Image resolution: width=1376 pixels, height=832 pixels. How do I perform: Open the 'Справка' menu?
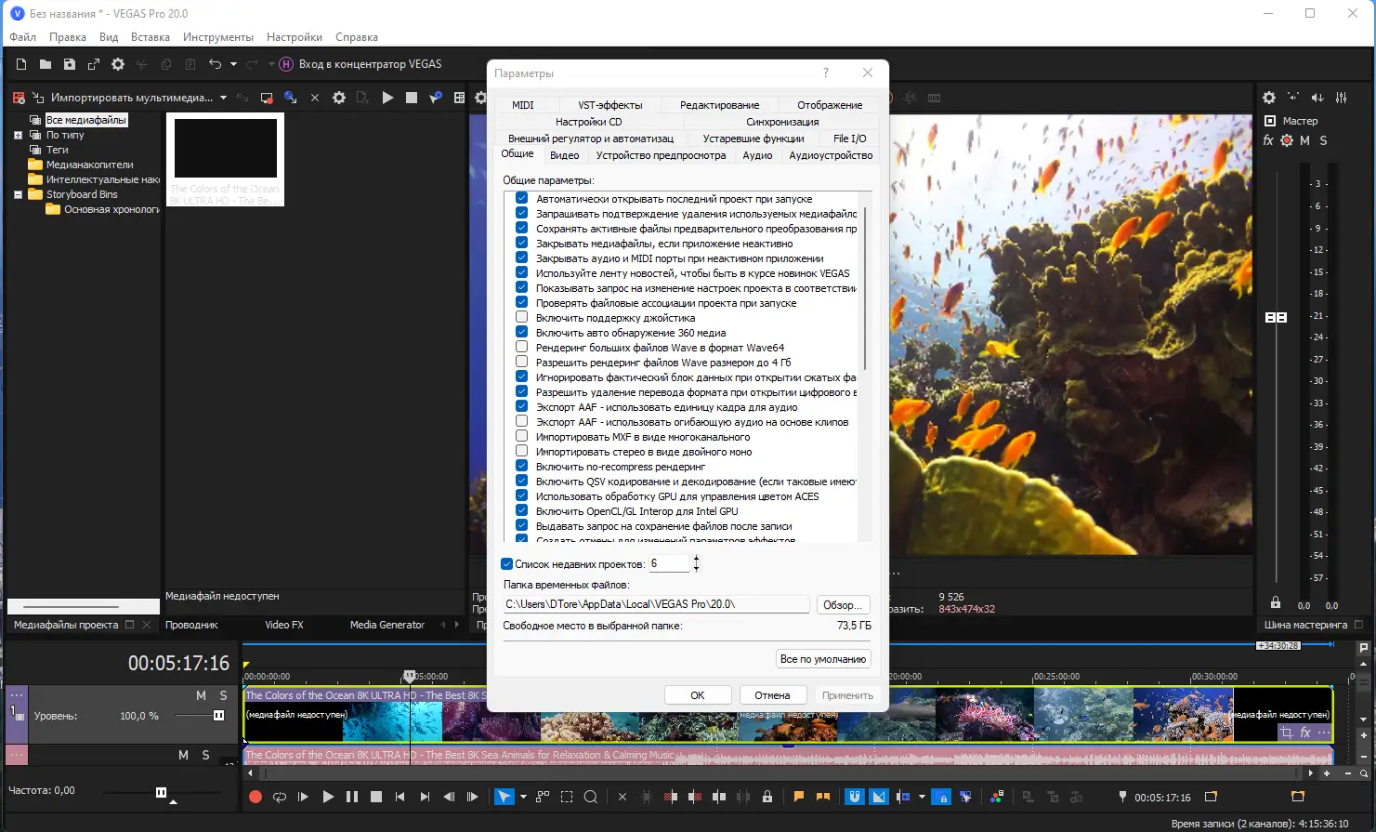[x=357, y=37]
